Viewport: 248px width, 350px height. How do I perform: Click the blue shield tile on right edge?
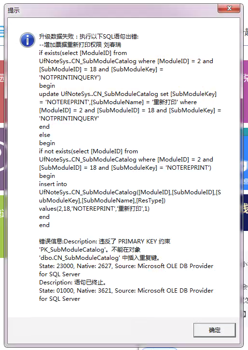coord(246,159)
